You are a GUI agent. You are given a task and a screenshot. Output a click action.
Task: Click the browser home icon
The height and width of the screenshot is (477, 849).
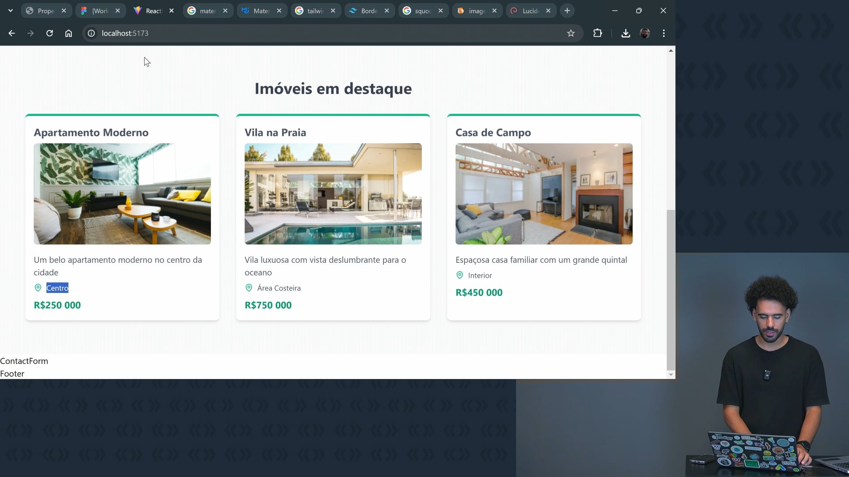coord(69,33)
